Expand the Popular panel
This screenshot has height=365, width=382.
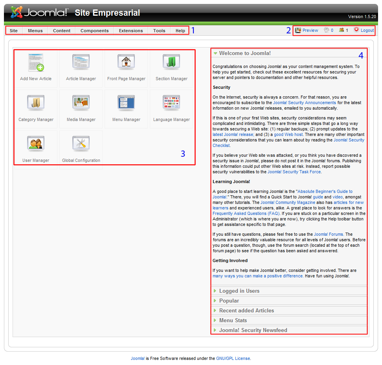point(289,301)
